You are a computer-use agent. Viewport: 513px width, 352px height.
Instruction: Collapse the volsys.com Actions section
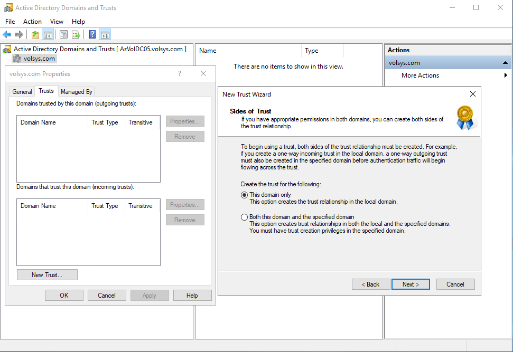506,63
